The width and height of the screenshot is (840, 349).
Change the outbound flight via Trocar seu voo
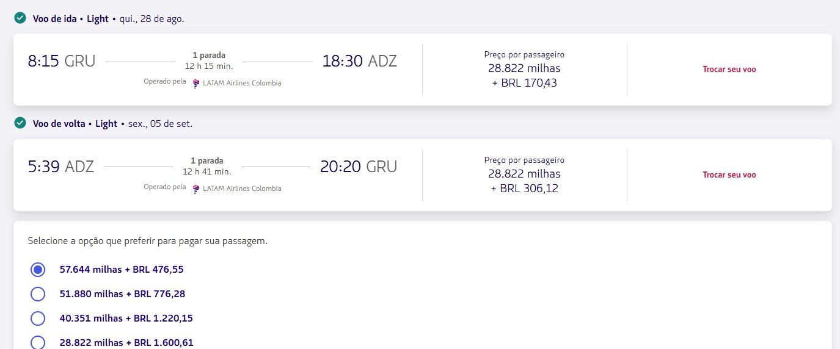tap(729, 70)
